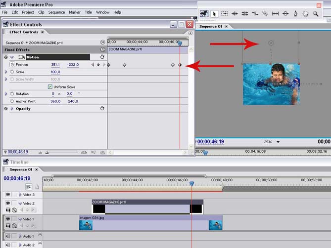
Task: Click the Position X value 351,1
Action: pyautogui.click(x=55, y=65)
